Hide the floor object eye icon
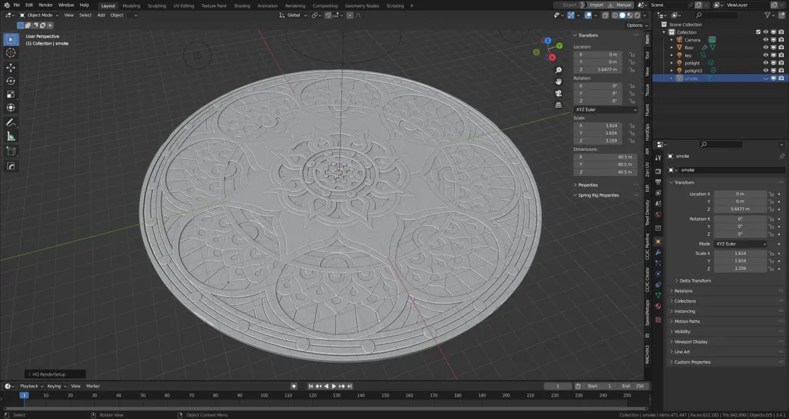Image resolution: width=789 pixels, height=419 pixels. click(765, 47)
